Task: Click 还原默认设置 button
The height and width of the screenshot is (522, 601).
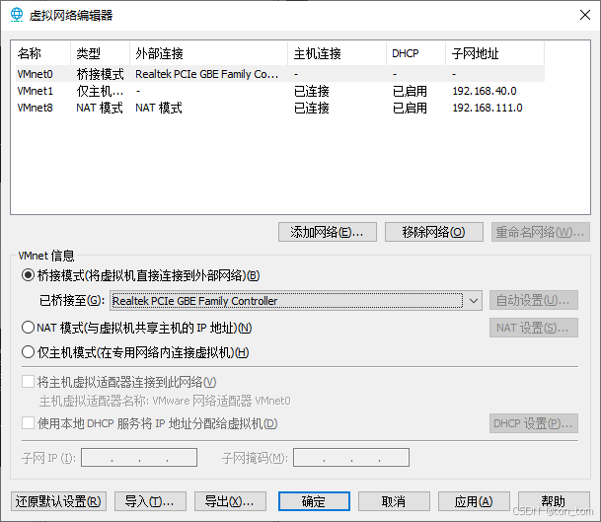Action: pos(58,501)
